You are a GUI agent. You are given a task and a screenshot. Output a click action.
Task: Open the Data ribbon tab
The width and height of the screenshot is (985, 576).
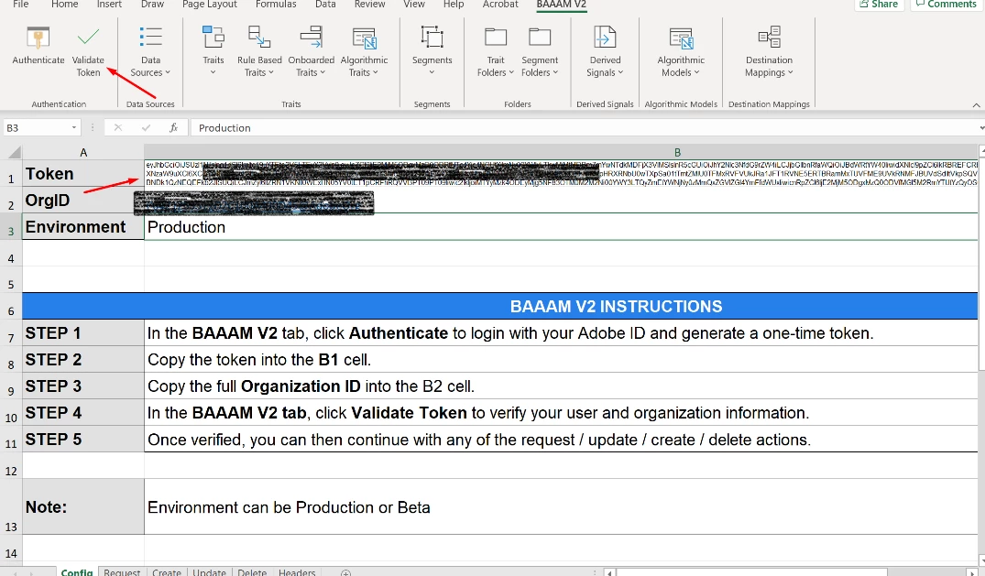click(325, 5)
